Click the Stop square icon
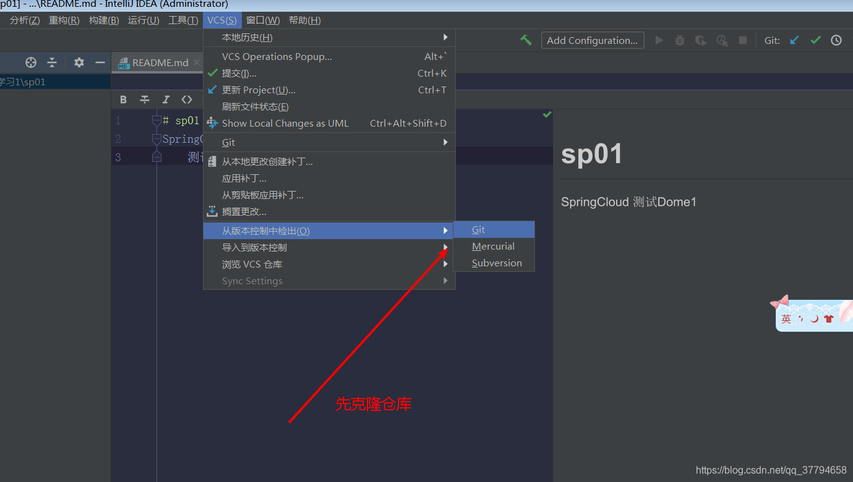 click(x=743, y=40)
